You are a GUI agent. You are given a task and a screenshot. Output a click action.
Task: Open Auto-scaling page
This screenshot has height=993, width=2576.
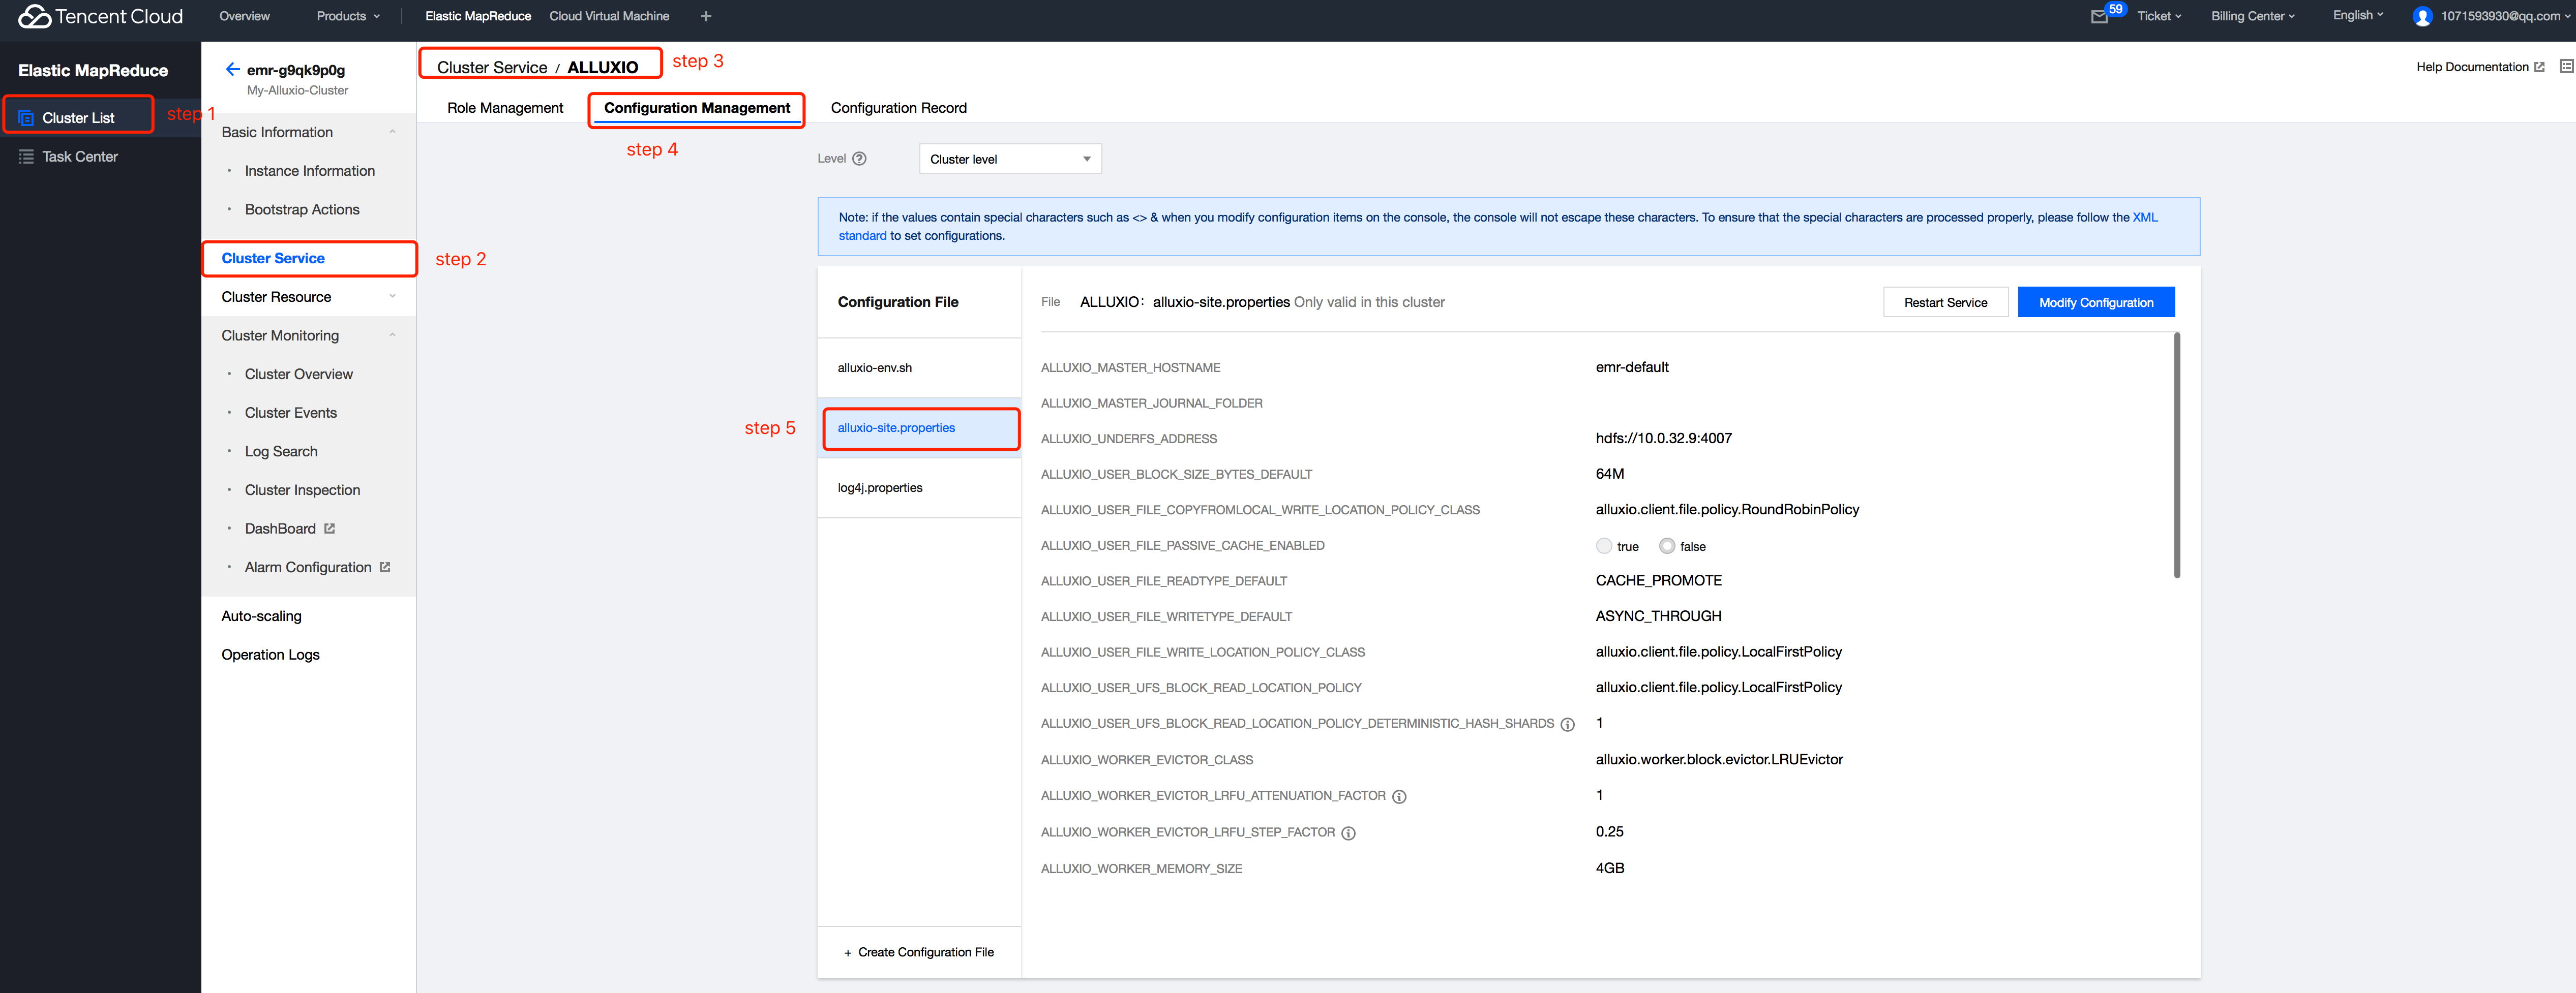point(261,616)
